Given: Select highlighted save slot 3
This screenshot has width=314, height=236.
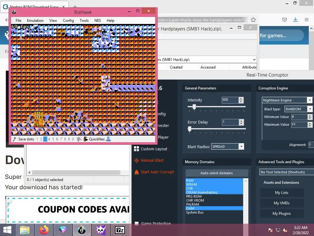Looking at the screenshot, I should (45, 139).
